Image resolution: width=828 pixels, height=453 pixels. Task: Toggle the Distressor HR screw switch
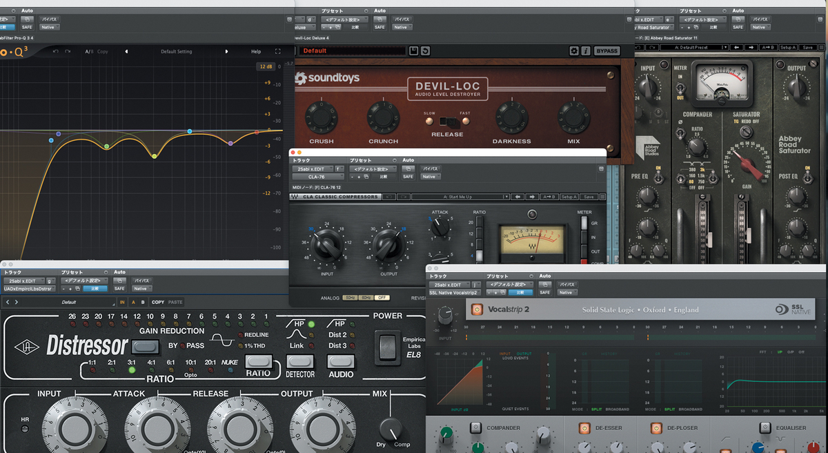26,428
